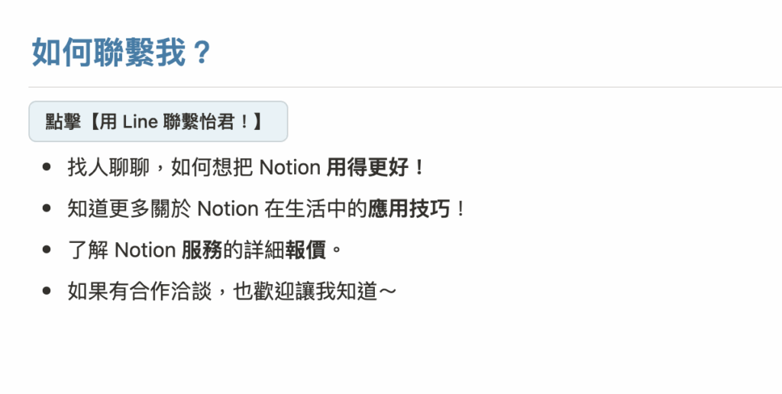Click the divider line under the heading
The height and width of the screenshot is (394, 782).
tap(405, 87)
